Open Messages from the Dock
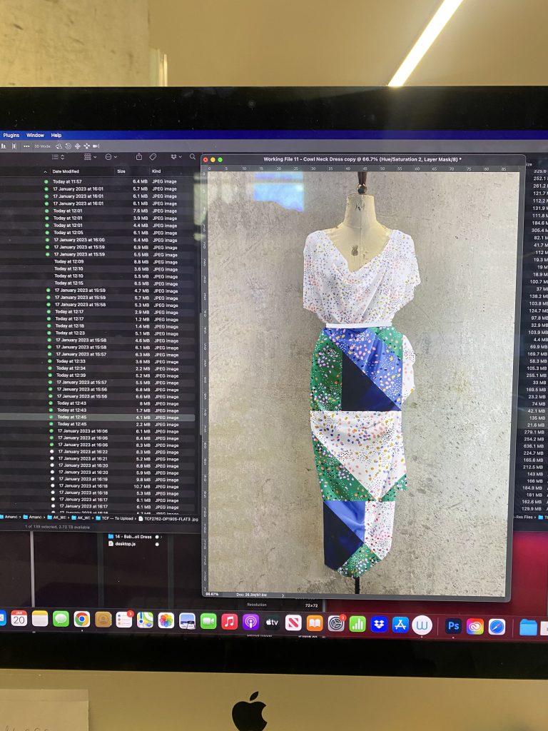Screen dimensions: 548x731 tap(61, 619)
